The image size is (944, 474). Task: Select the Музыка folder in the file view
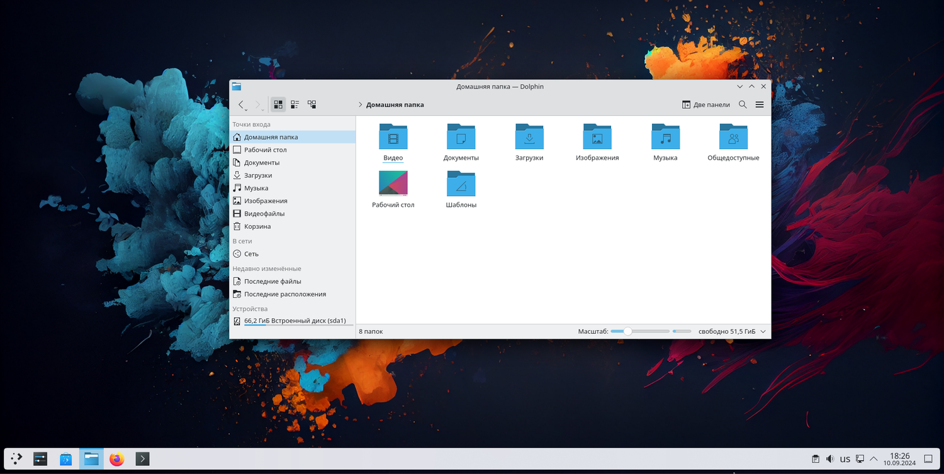coord(665,143)
